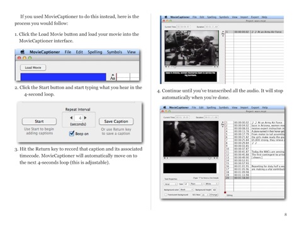Open the Apple menu beside the Load Movie button

(x=23, y=51)
